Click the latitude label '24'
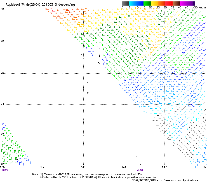The height and width of the screenshot is (182, 207). pyautogui.click(x=2, y=104)
